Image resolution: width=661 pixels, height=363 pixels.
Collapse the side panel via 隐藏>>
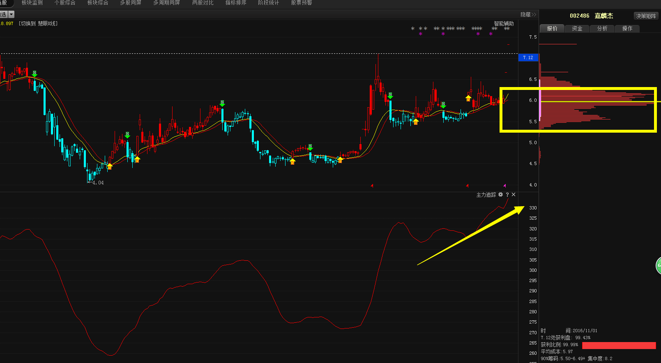point(528,14)
